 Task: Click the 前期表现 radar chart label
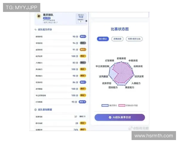pyautogui.click(x=121, y=58)
